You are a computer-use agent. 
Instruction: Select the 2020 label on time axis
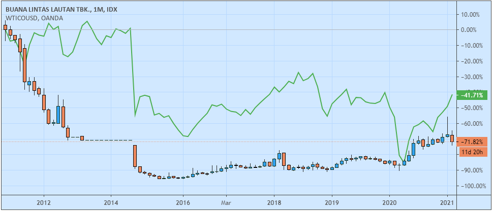[x=389, y=201]
